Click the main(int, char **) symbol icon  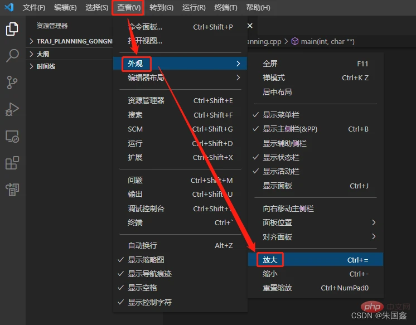click(295, 41)
